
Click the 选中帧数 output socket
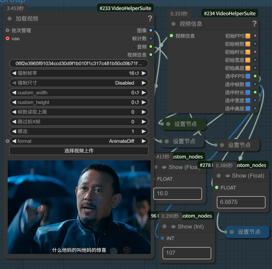pyautogui.click(x=255, y=84)
